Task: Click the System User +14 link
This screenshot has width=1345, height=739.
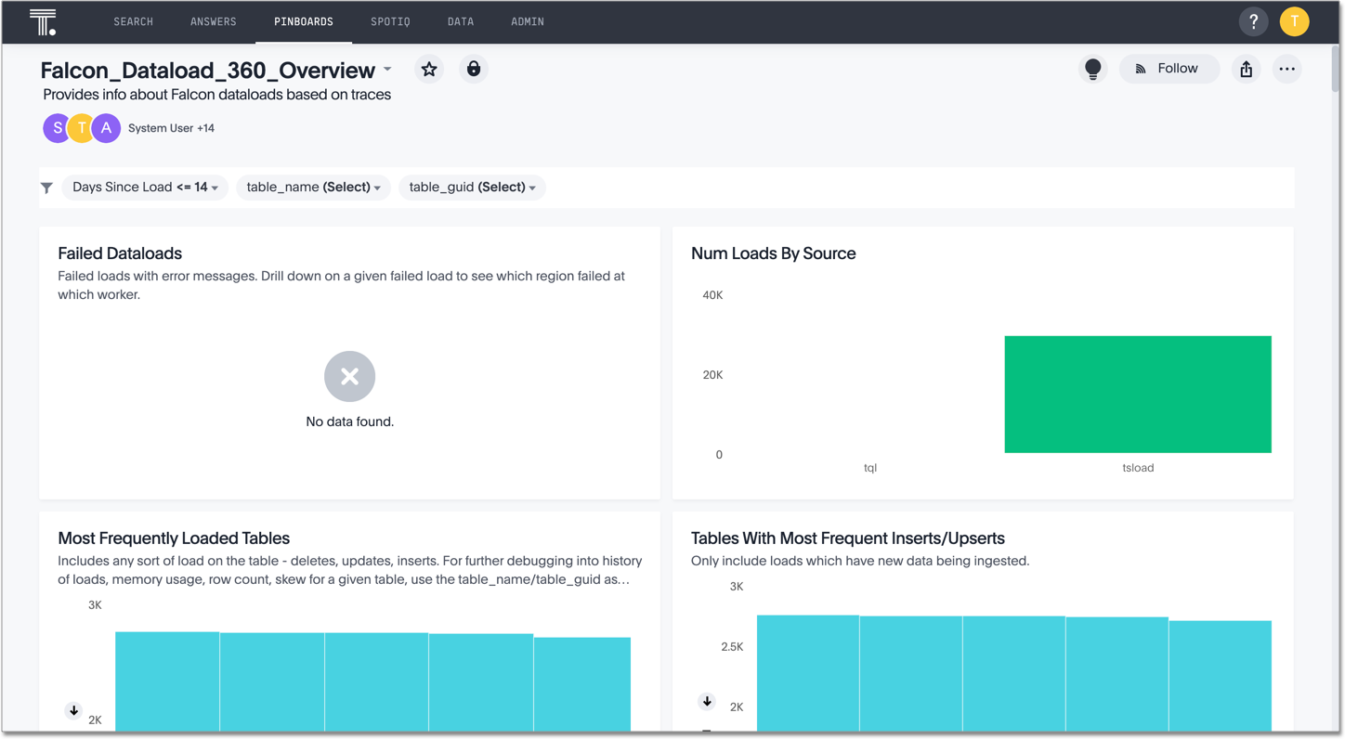Action: tap(171, 128)
